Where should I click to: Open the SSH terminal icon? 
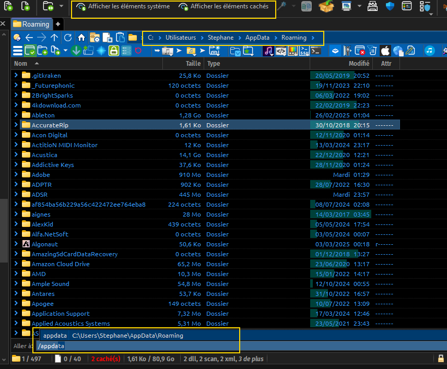coord(304,51)
